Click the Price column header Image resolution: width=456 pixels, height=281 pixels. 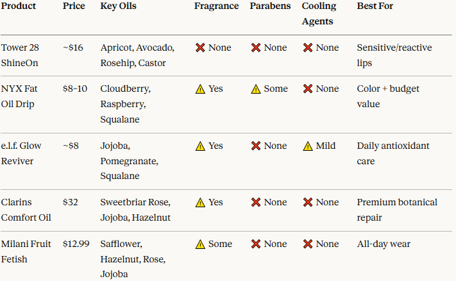[x=74, y=6]
